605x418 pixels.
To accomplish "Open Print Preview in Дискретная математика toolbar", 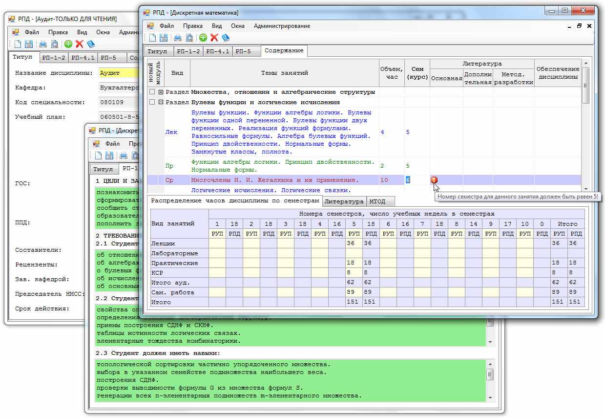I will [x=189, y=38].
